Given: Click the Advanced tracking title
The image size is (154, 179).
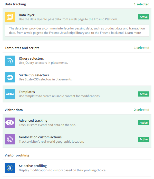Looking at the screenshot, I should point(33,120).
